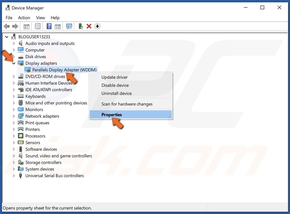The width and height of the screenshot is (290, 214).
Task: Click the Parallels Display Adapter device icon
Action: (28, 70)
